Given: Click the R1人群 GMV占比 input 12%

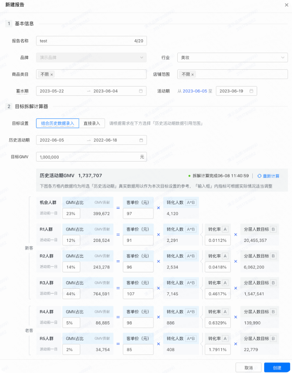Looking at the screenshot, I should pyautogui.click(x=71, y=240).
